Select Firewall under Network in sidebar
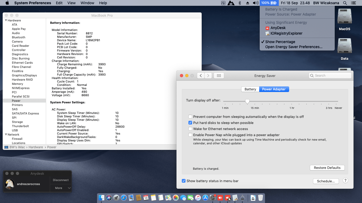The width and height of the screenshot is (362, 203). (x=17, y=139)
